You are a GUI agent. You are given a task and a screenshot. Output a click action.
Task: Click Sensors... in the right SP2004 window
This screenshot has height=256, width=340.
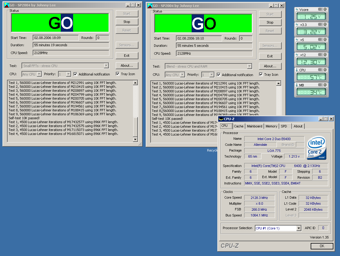click(270, 46)
